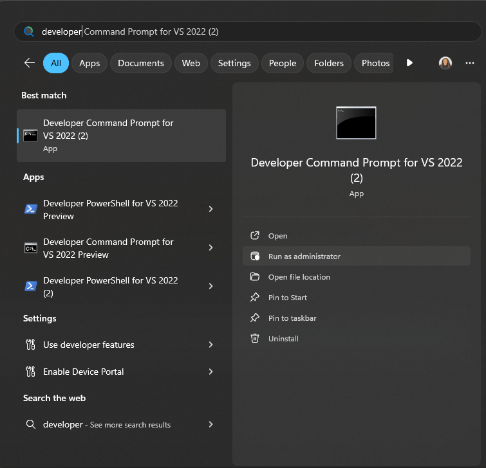Expand Developer Command Prompt Preview chevron

pos(210,248)
